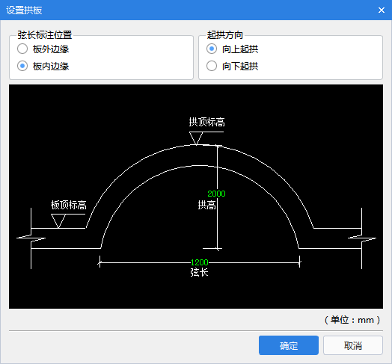The height and width of the screenshot is (364, 392).
Task: Edit the chord length value 1200
Action: coord(200,262)
